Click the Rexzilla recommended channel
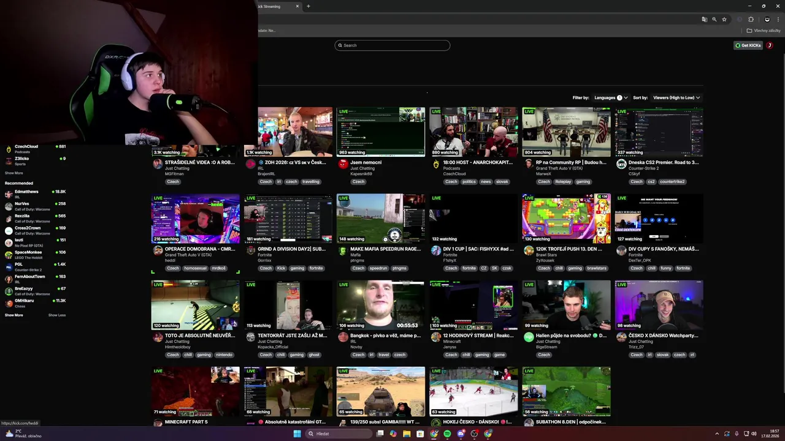Screen dimensions: 785x441 coord(36,218)
